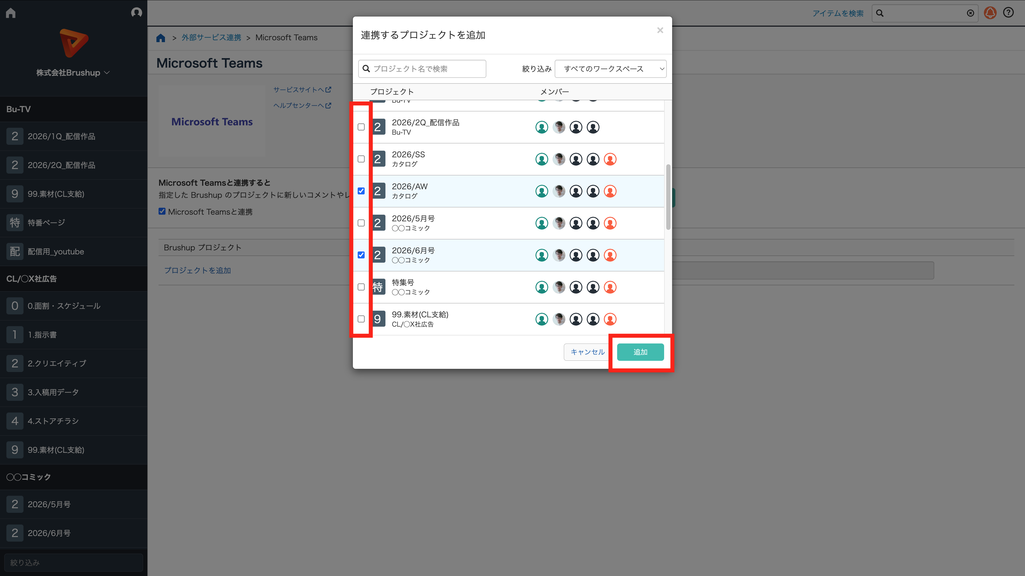The width and height of the screenshot is (1025, 576).
Task: Collapse the 〇〇コミック workspace section
Action: point(74,477)
